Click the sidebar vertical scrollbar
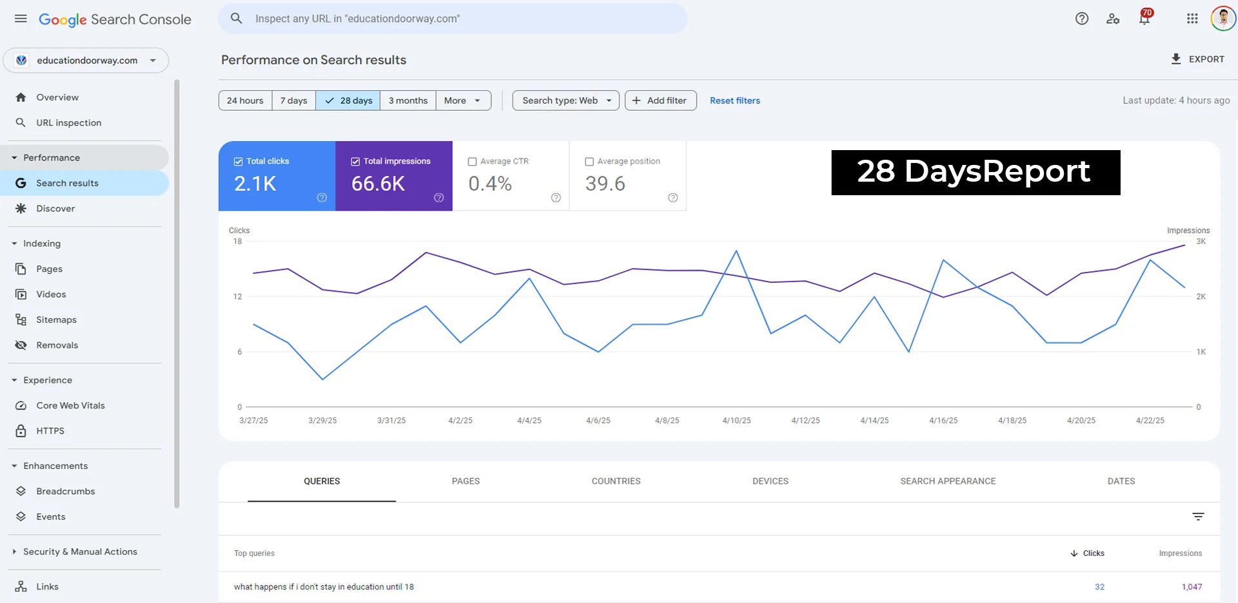The height and width of the screenshot is (603, 1238). click(177, 294)
